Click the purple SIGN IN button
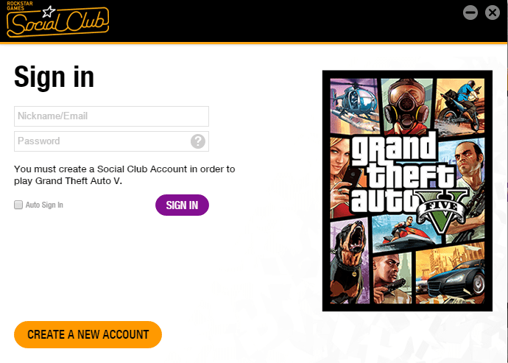 [x=182, y=205]
